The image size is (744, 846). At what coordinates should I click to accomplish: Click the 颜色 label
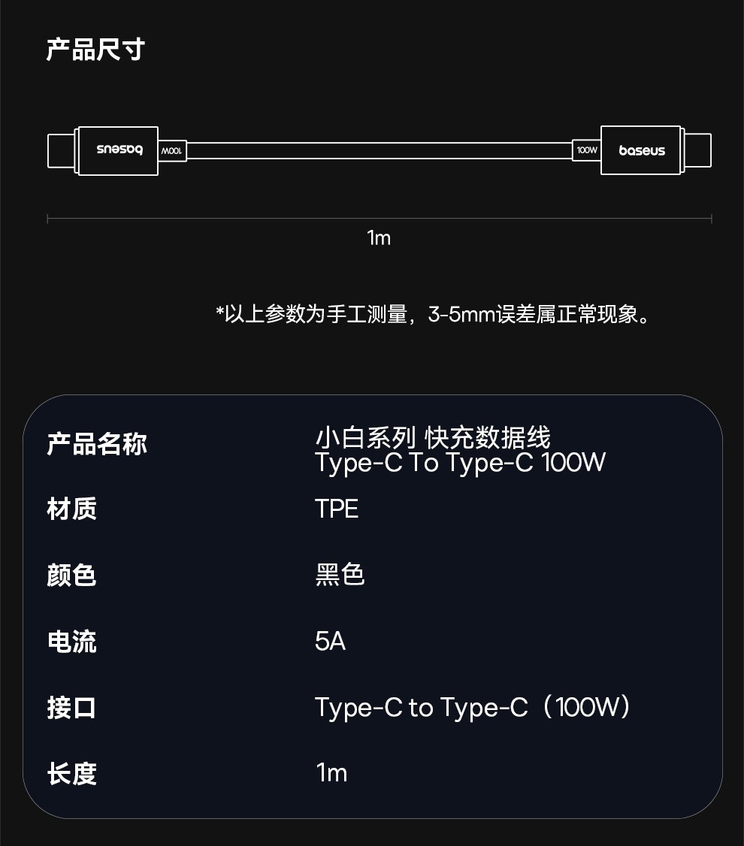pos(71,575)
